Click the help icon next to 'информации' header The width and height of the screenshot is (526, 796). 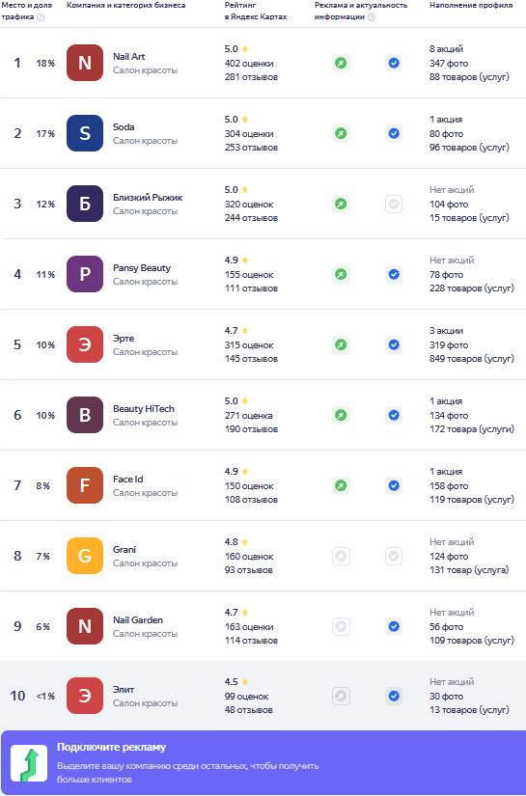(x=372, y=16)
